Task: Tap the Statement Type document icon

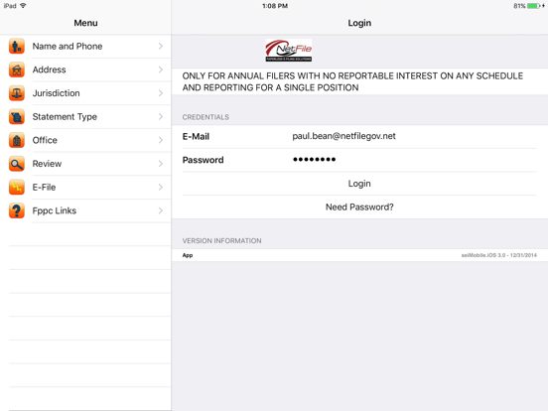Action: coord(17,116)
